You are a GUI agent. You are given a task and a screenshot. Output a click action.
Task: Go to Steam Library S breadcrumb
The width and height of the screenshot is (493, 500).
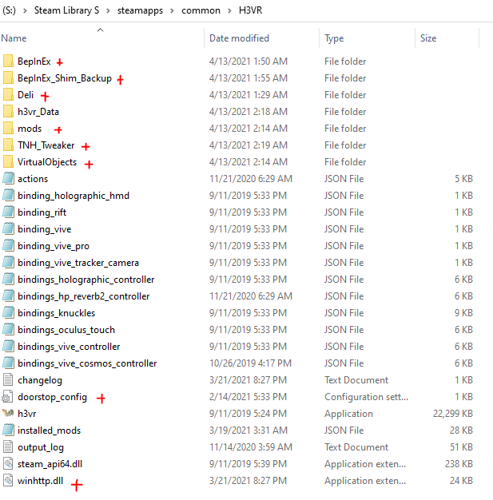coord(66,10)
